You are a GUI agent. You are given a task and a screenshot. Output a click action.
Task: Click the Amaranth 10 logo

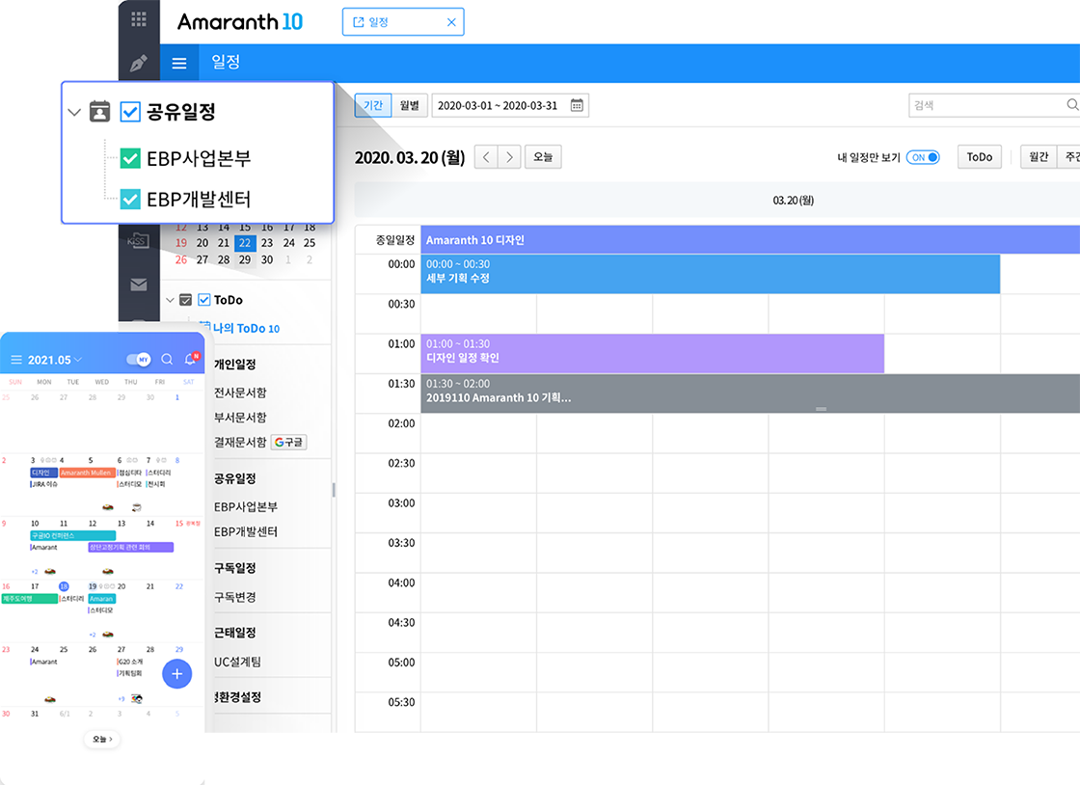point(240,22)
